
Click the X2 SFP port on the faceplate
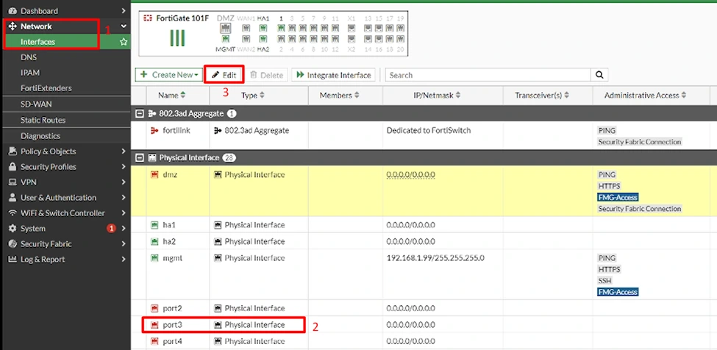[352, 39]
